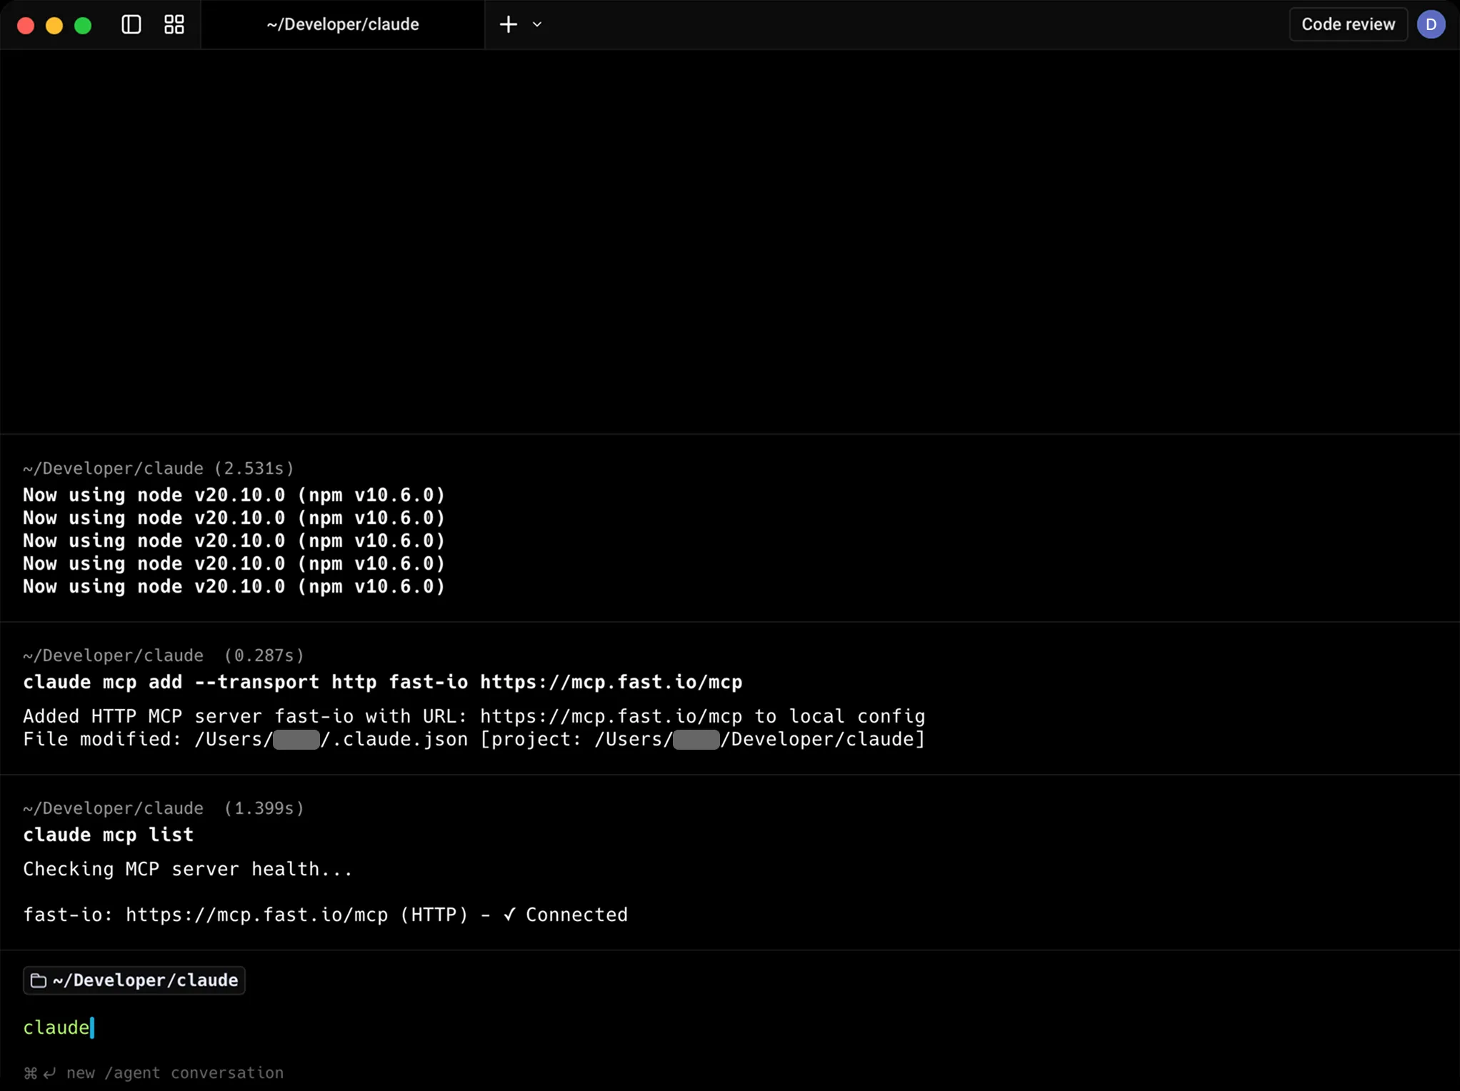Open the ~/Developer/claude tab title dropdown
This screenshot has width=1460, height=1091.
point(342,24)
